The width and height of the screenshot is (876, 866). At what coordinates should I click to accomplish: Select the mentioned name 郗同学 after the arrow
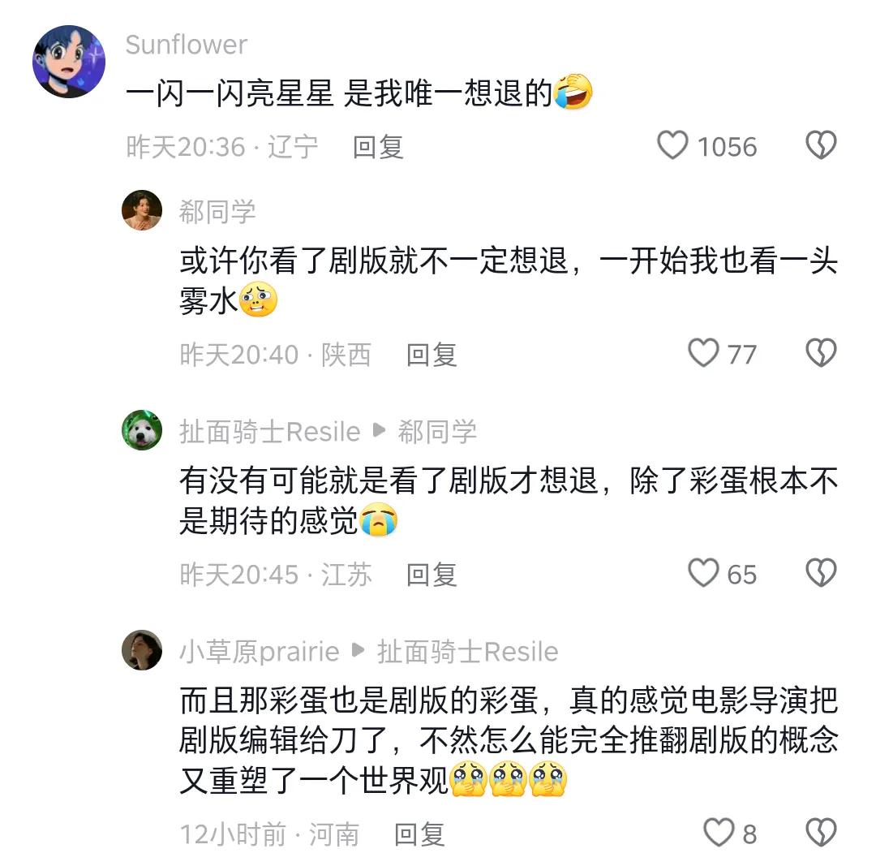click(438, 431)
